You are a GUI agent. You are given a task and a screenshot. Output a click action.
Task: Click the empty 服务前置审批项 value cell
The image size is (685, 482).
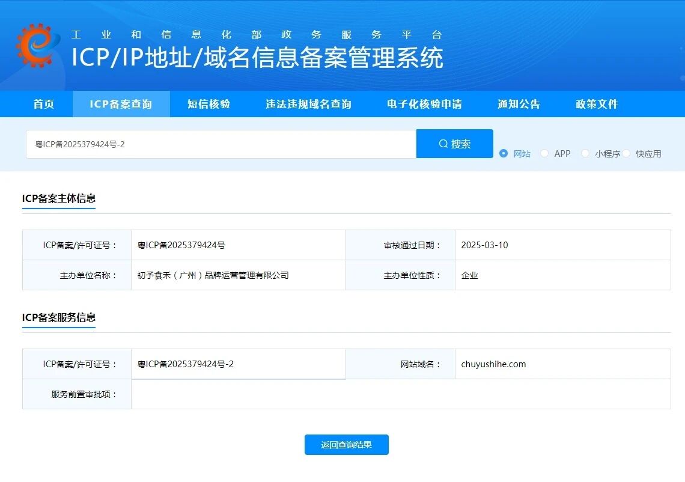coord(401,394)
